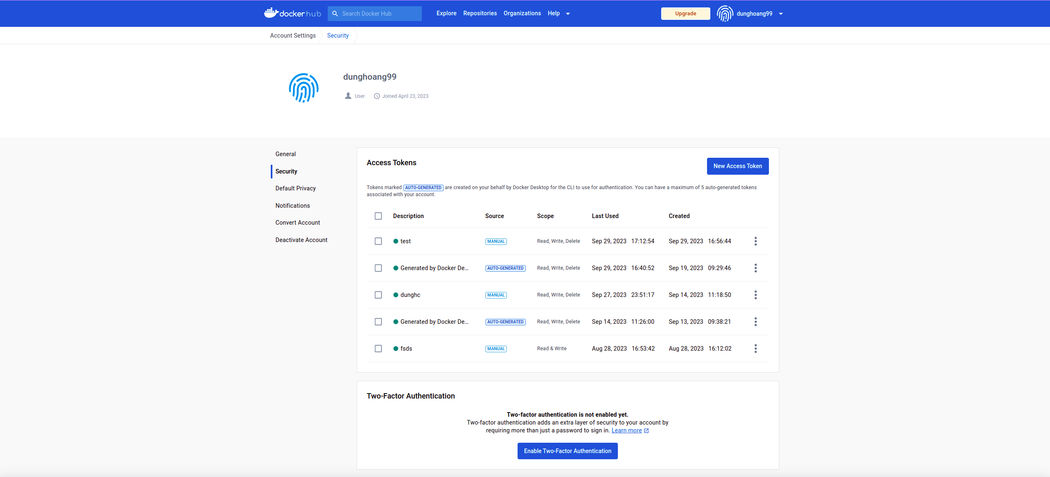1050x477 pixels.
Task: Focus the Search Docker Hub field
Action: click(379, 14)
